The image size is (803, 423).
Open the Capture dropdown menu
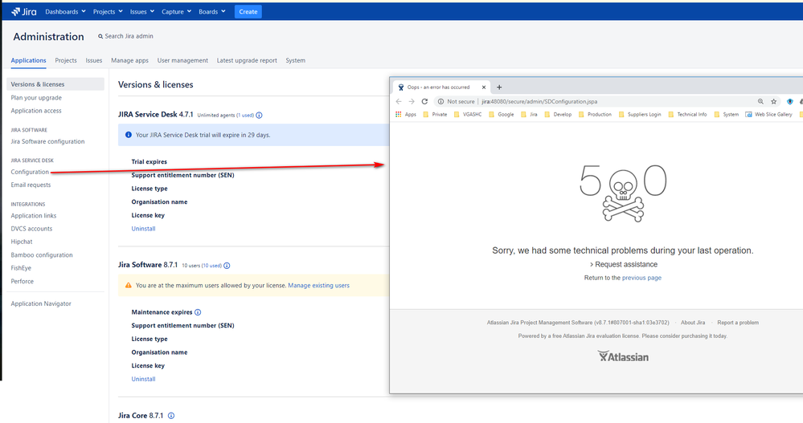pos(176,12)
